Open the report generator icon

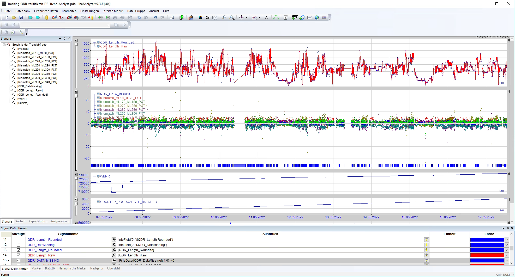coord(182,17)
